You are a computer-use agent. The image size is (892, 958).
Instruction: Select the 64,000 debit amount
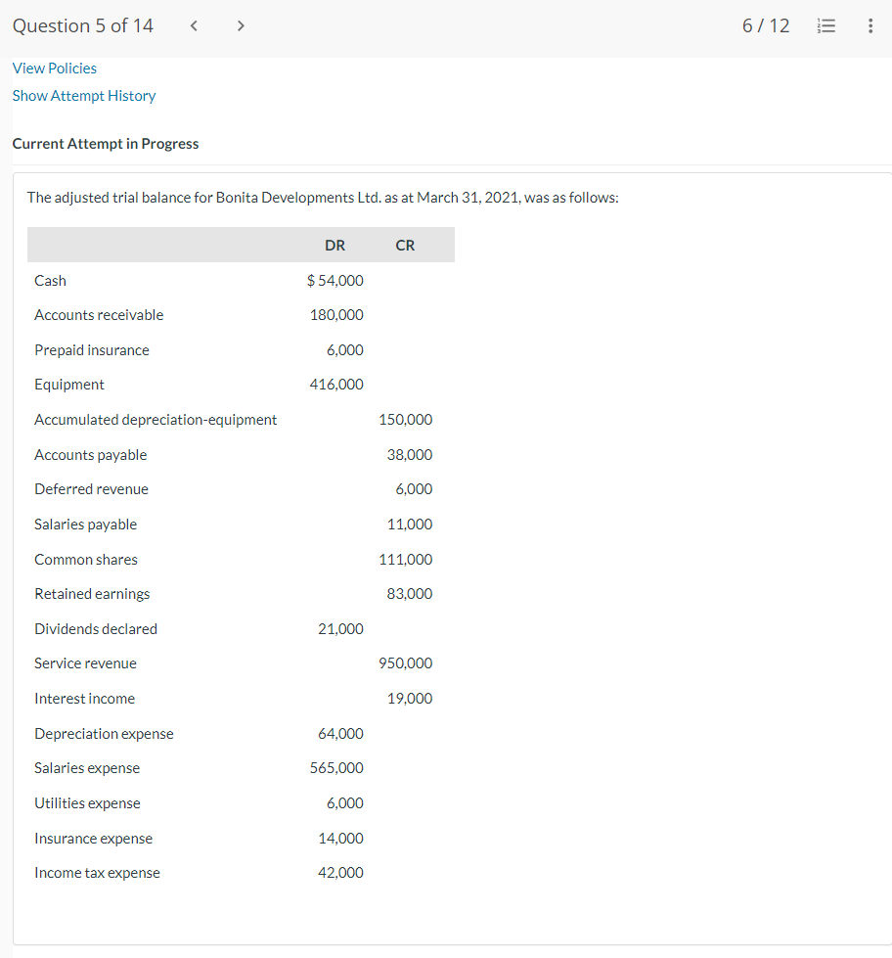340,734
